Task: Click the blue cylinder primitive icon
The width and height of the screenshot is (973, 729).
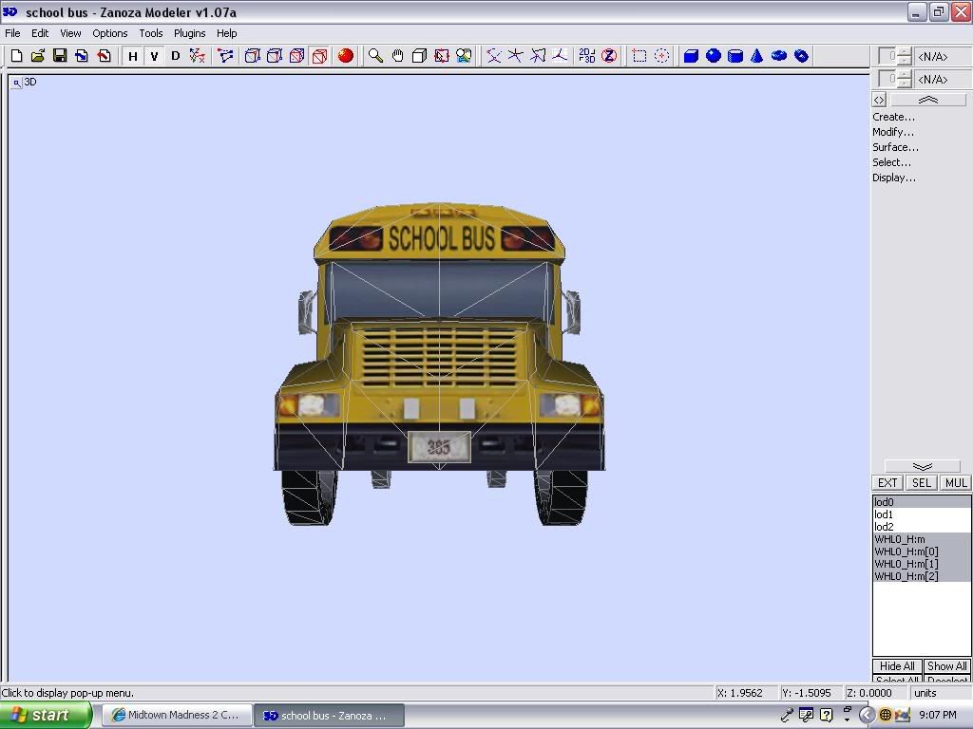Action: tap(735, 56)
